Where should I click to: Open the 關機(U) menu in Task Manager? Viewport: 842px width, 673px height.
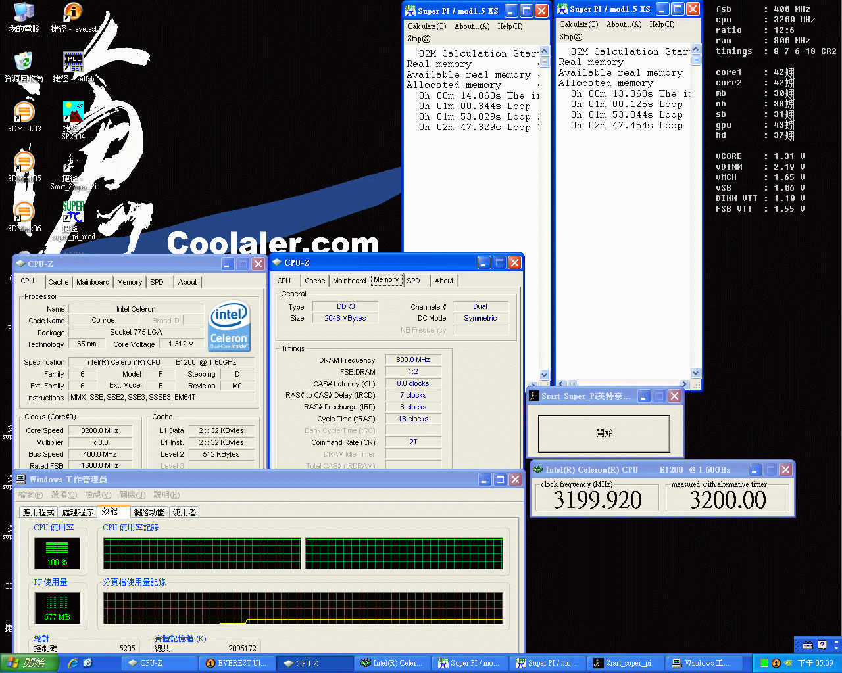[x=132, y=495]
